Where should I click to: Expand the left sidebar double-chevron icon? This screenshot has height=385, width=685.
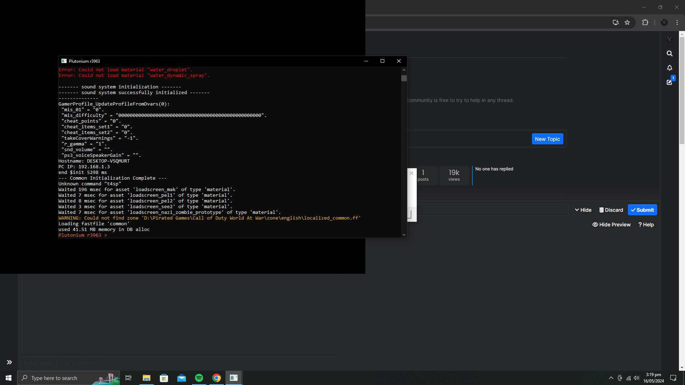(9, 362)
